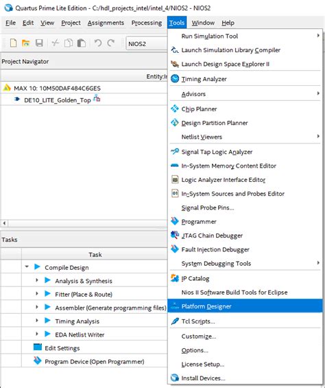Open the Window menu
The width and height of the screenshot is (325, 388).
(203, 23)
